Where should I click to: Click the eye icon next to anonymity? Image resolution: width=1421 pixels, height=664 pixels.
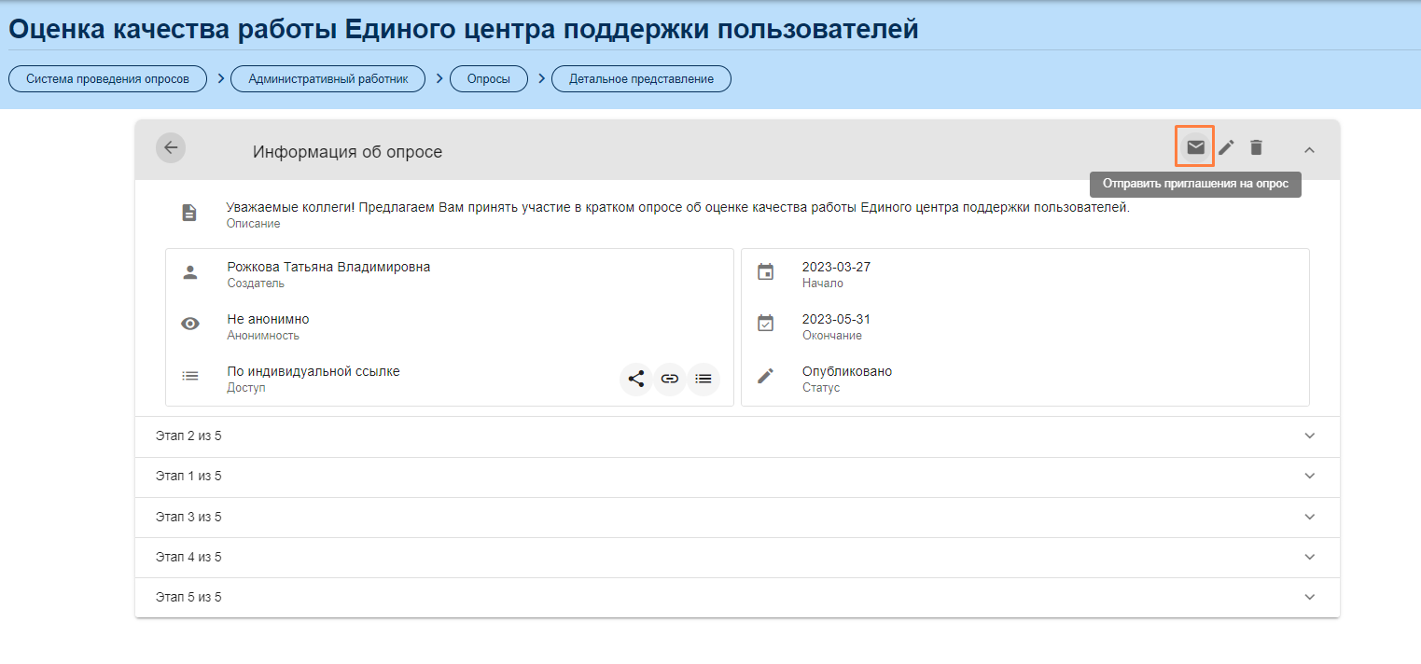pyautogui.click(x=190, y=324)
